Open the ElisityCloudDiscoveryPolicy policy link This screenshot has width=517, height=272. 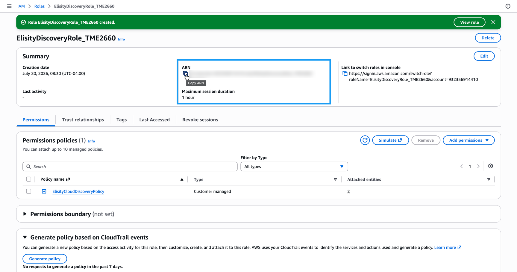pyautogui.click(x=78, y=191)
